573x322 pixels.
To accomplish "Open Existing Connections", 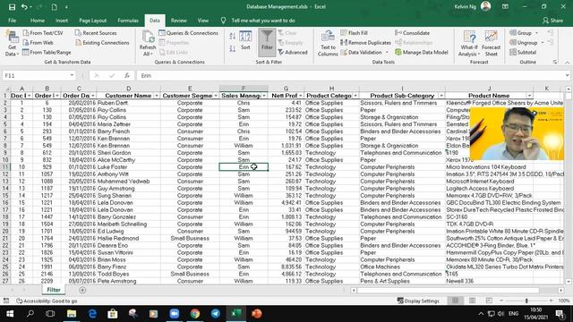I will pos(102,43).
